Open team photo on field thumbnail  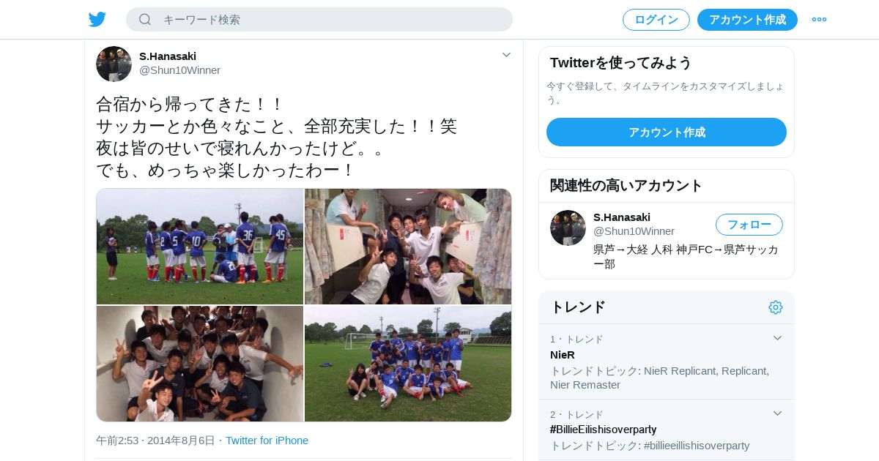click(408, 364)
